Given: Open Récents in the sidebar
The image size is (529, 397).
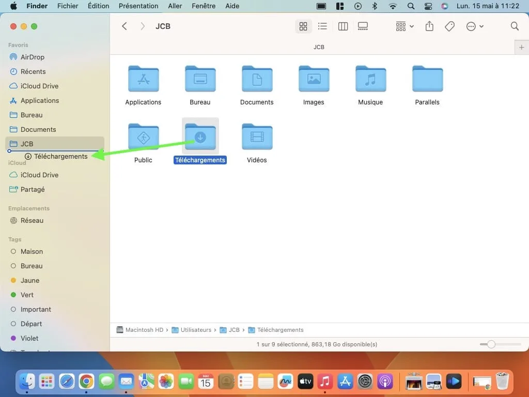Looking at the screenshot, I should 33,71.
